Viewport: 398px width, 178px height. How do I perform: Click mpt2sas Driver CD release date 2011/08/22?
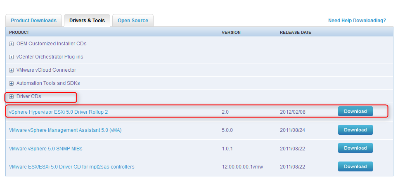click(292, 167)
